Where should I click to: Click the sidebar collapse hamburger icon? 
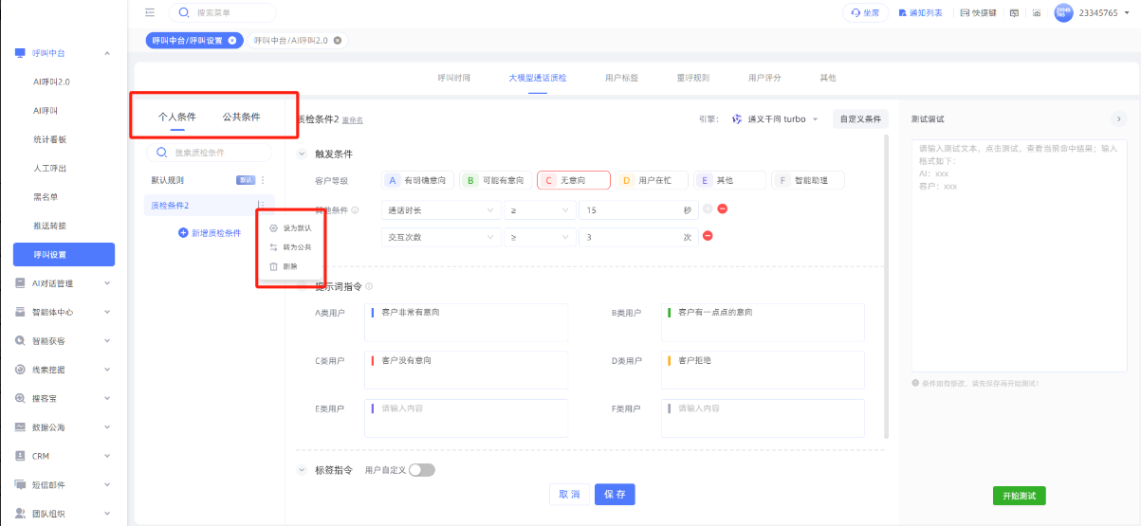pos(150,12)
